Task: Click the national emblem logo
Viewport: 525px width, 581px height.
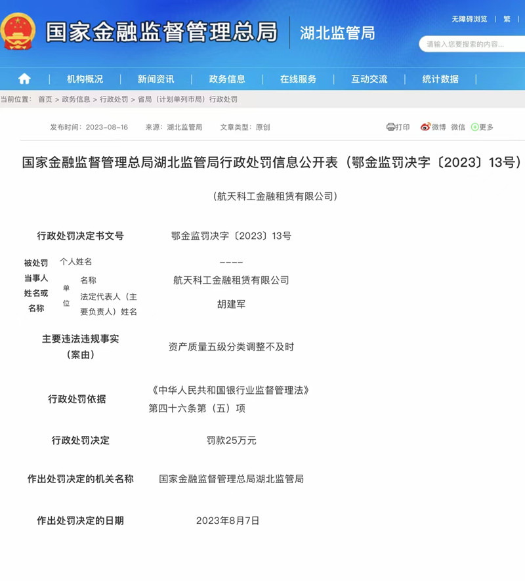Action: (x=20, y=30)
